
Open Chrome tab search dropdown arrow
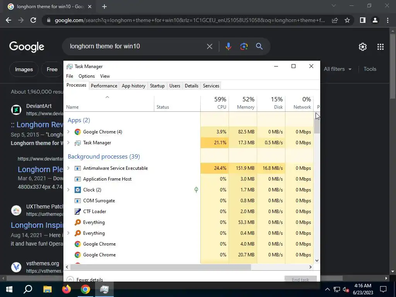point(334,5)
